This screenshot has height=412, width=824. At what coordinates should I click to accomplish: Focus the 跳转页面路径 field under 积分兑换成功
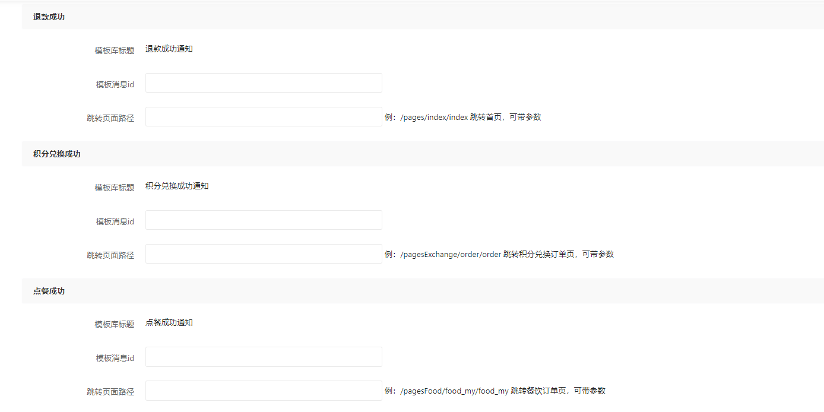tap(264, 254)
